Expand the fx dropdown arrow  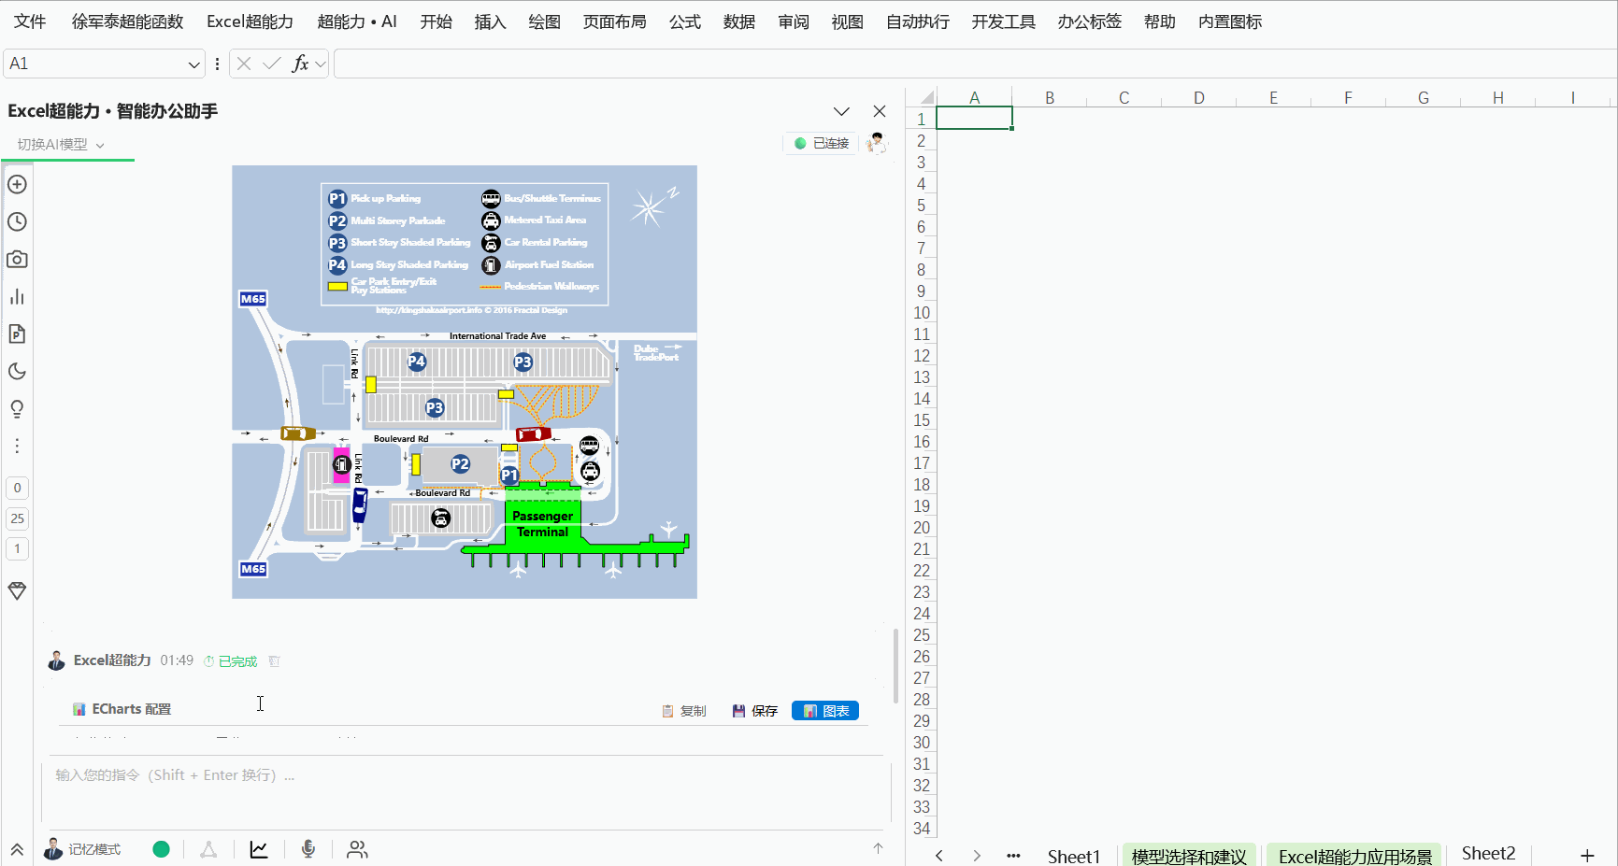(x=321, y=64)
